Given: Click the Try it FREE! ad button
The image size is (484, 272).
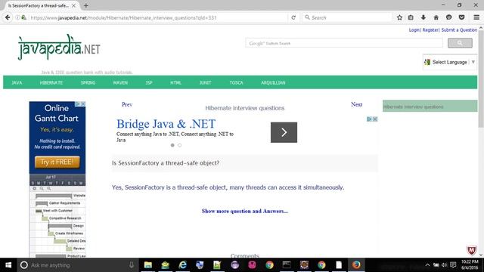Looking at the screenshot, I should point(57,162).
